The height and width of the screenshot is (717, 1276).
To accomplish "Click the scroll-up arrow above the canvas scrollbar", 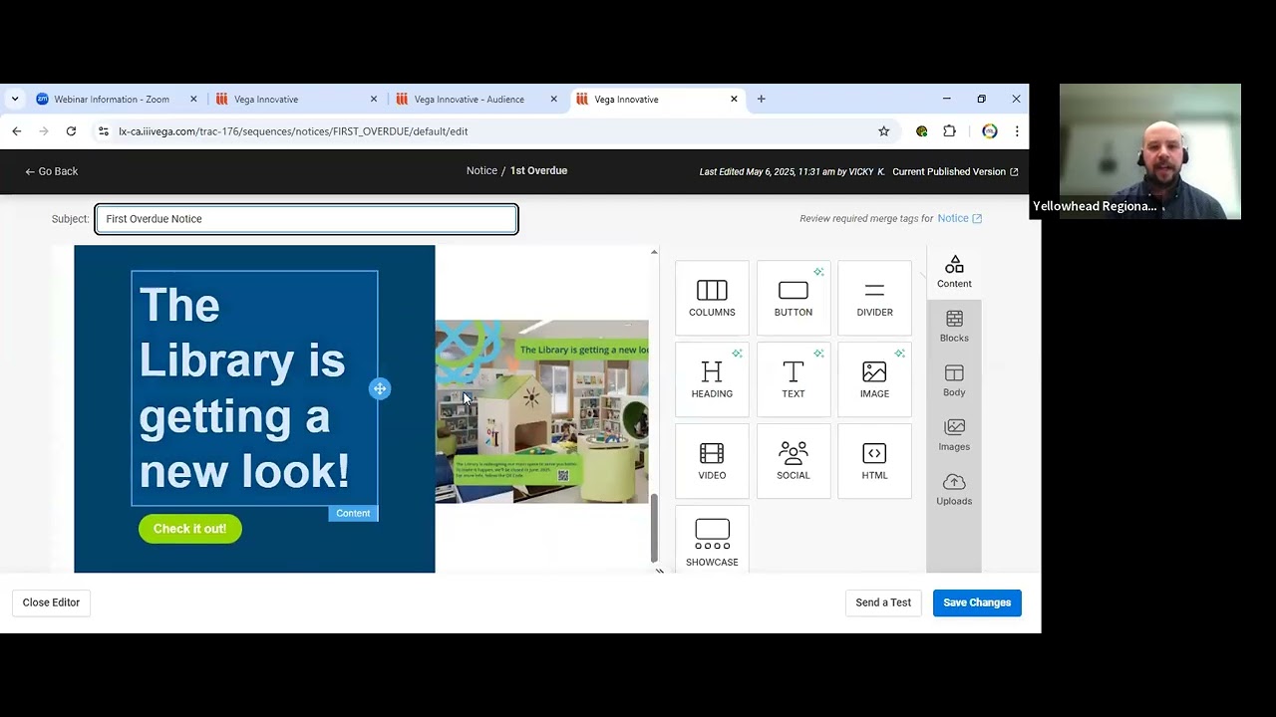I will coord(654,252).
